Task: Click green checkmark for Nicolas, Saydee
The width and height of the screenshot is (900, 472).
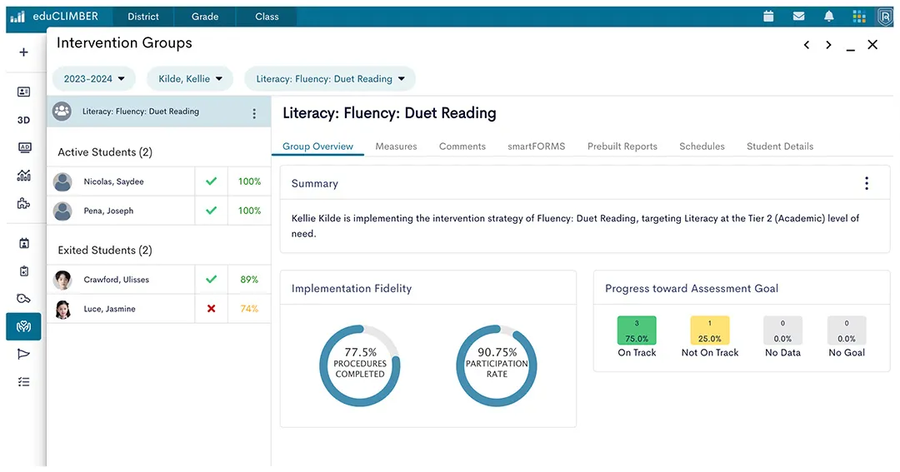Action: 211,181
